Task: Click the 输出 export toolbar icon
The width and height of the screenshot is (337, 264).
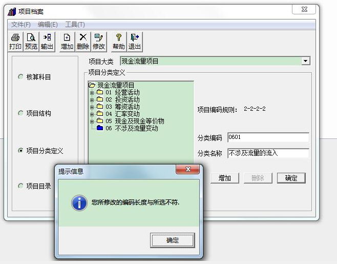Action: coord(47,42)
